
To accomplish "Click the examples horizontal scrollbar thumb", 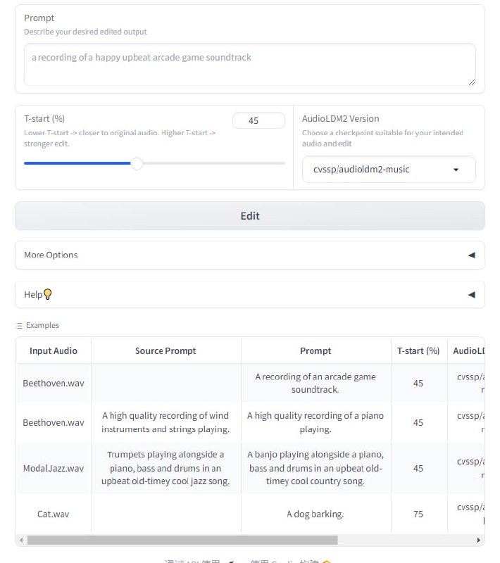I will (182, 540).
